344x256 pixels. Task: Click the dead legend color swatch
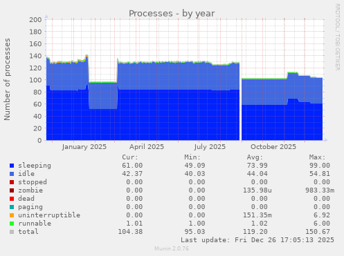point(12,199)
